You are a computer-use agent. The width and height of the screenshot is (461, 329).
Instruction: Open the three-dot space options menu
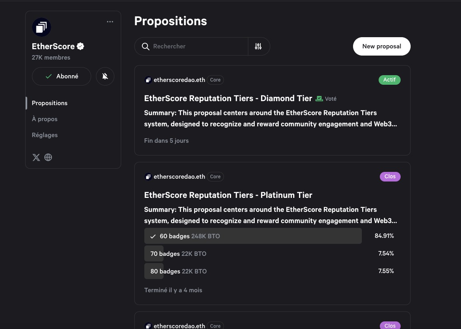110,22
